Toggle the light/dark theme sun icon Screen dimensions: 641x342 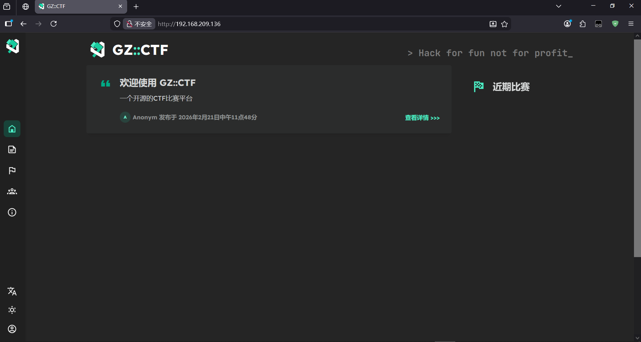point(12,310)
